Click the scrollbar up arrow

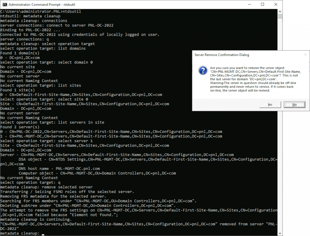(280, 11)
